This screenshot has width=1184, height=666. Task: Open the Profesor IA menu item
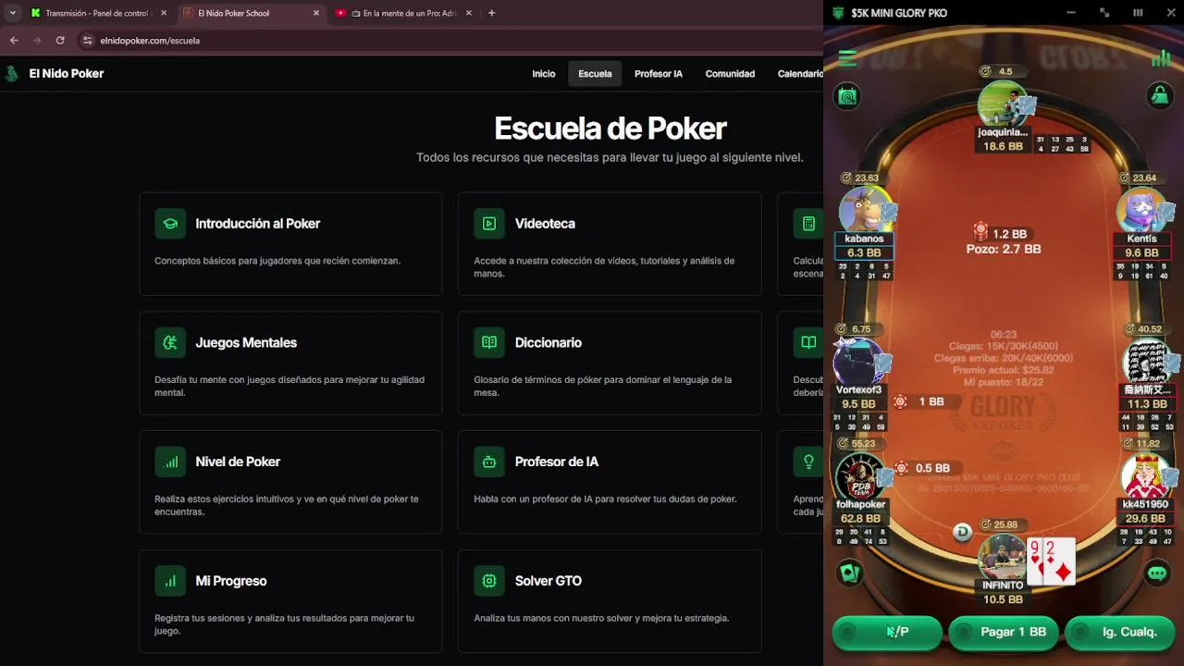[x=659, y=74]
